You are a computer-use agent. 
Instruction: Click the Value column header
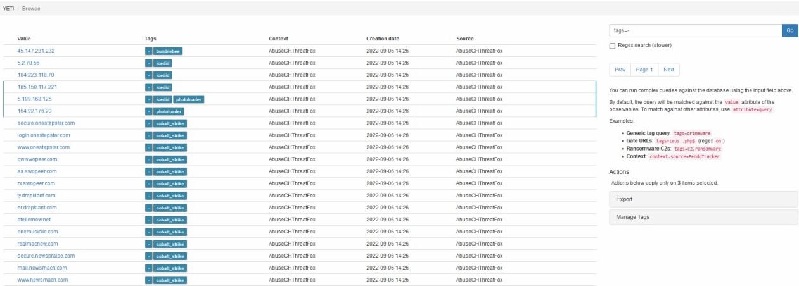(x=24, y=39)
